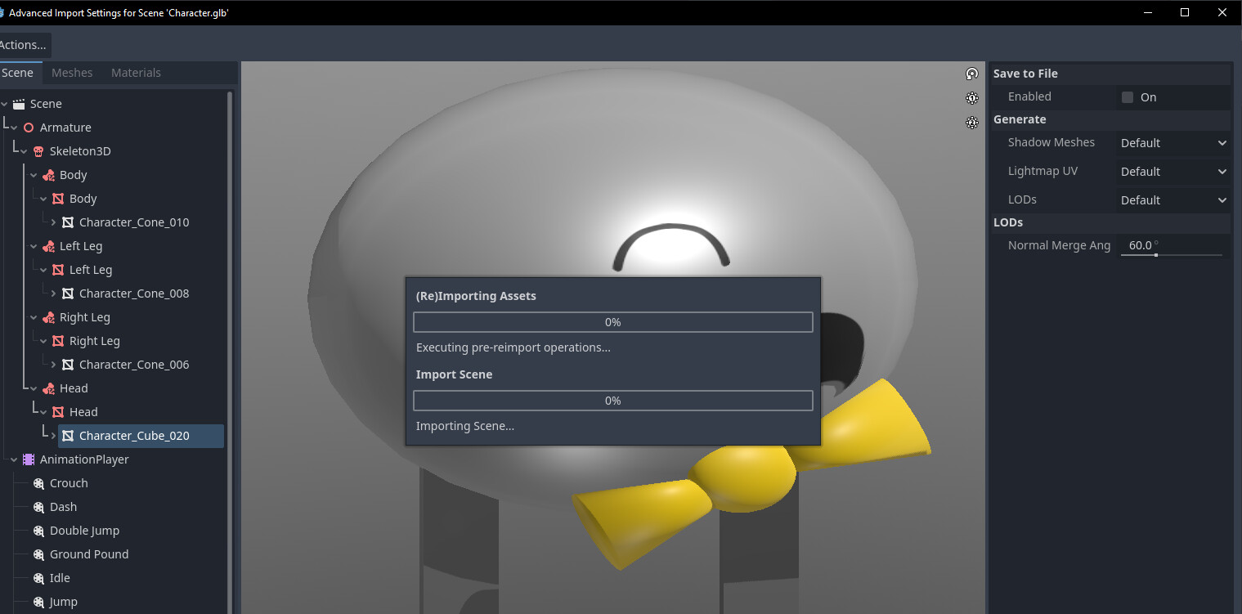Click the Head bone attachment icon
The image size is (1242, 614).
(x=48, y=388)
